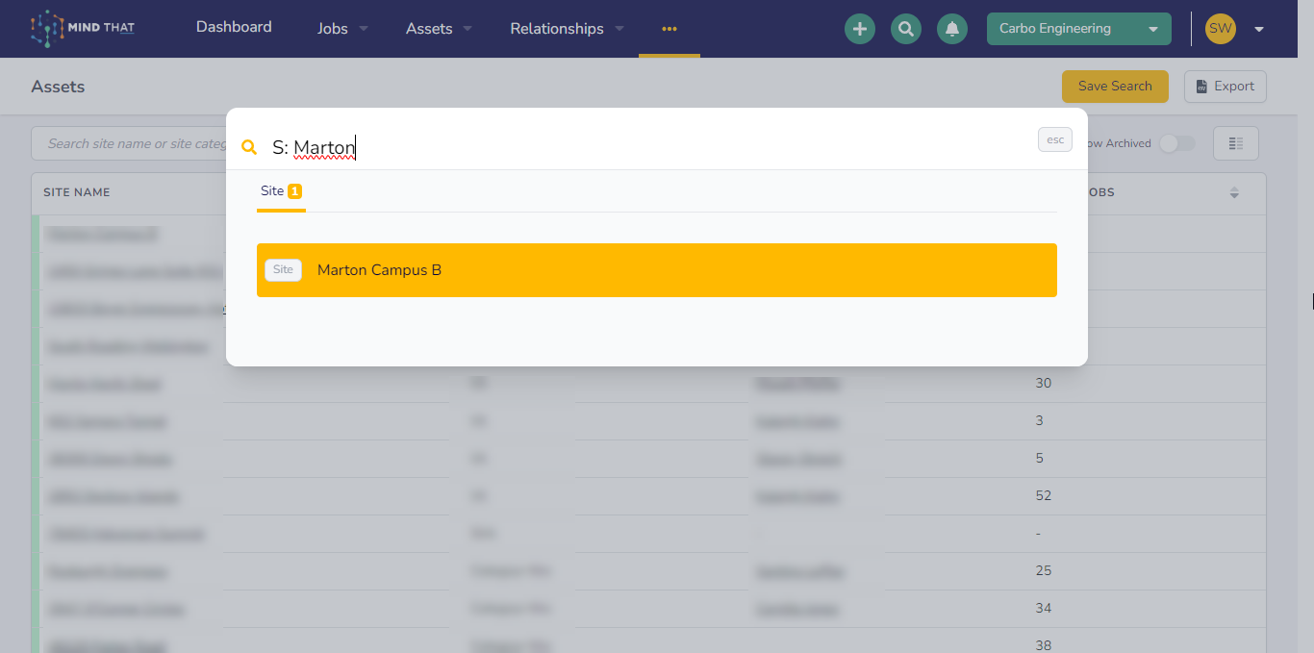Click the Export button
The width and height of the screenshot is (1314, 653).
tap(1226, 87)
